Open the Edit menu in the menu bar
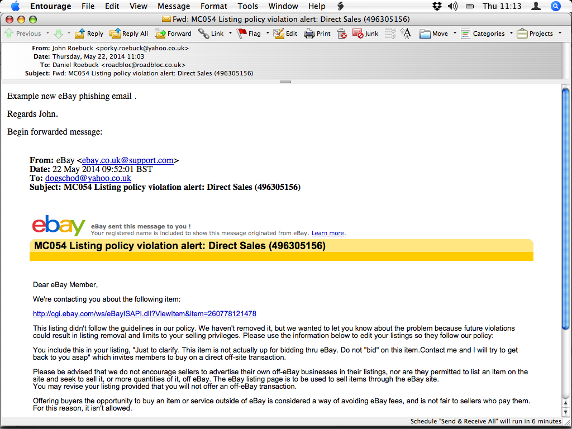Image resolution: width=572 pixels, height=429 pixels. click(x=112, y=6)
